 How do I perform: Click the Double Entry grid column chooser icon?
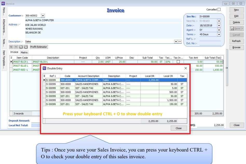tap(44, 76)
